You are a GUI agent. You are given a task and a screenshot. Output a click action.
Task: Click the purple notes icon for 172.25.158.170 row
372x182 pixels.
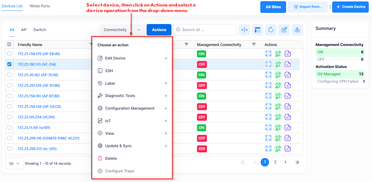[x=288, y=54]
